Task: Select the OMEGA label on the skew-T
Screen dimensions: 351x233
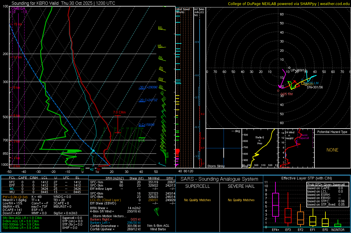Action: 18,9
